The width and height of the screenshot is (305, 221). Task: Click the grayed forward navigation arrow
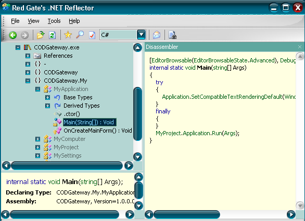[24, 35]
